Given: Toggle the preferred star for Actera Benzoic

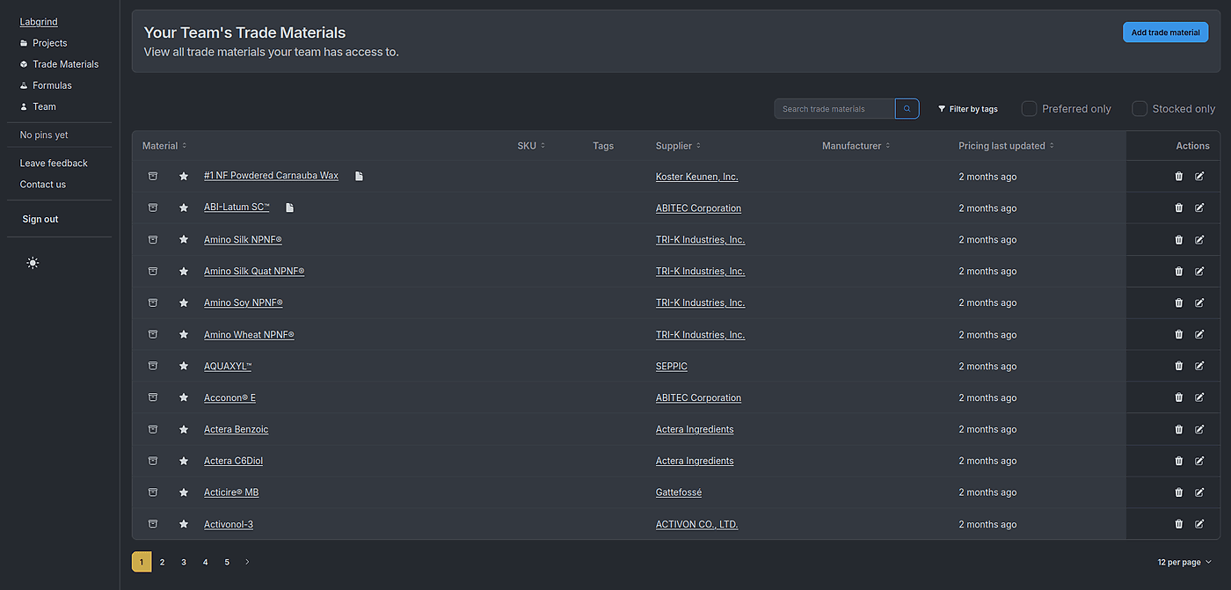Looking at the screenshot, I should pos(184,429).
